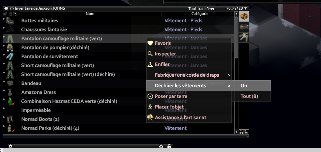The height and width of the screenshot is (152, 321).
Task: Toggle the lock icon on lower panel bar
Action: coord(169,146)
